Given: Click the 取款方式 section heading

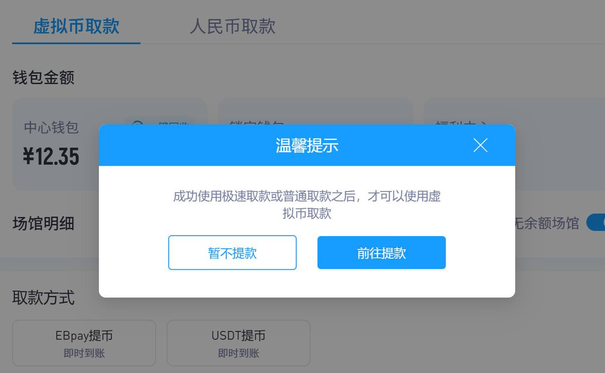Looking at the screenshot, I should tap(43, 298).
